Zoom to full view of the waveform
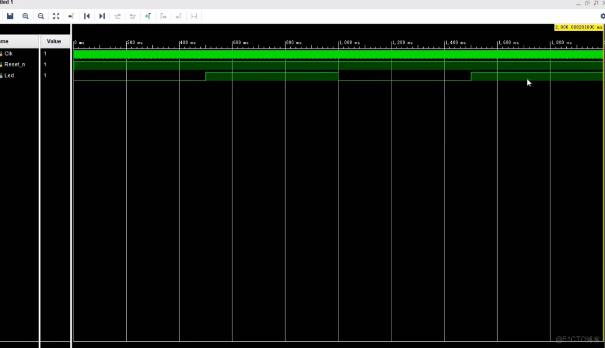Viewport: 605px width, 348px height. pyautogui.click(x=56, y=16)
